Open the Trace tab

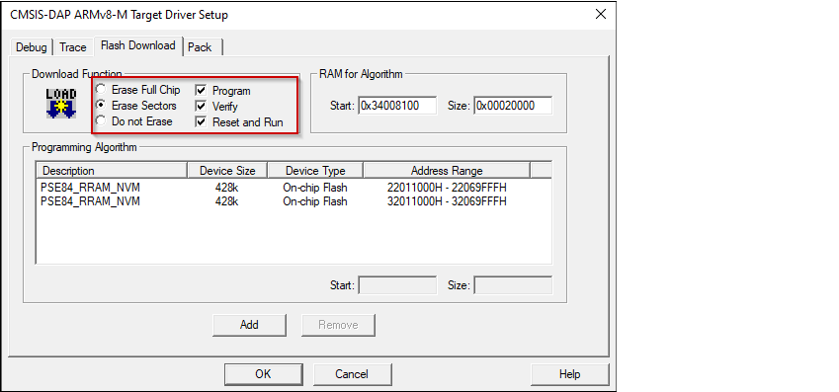(x=73, y=47)
